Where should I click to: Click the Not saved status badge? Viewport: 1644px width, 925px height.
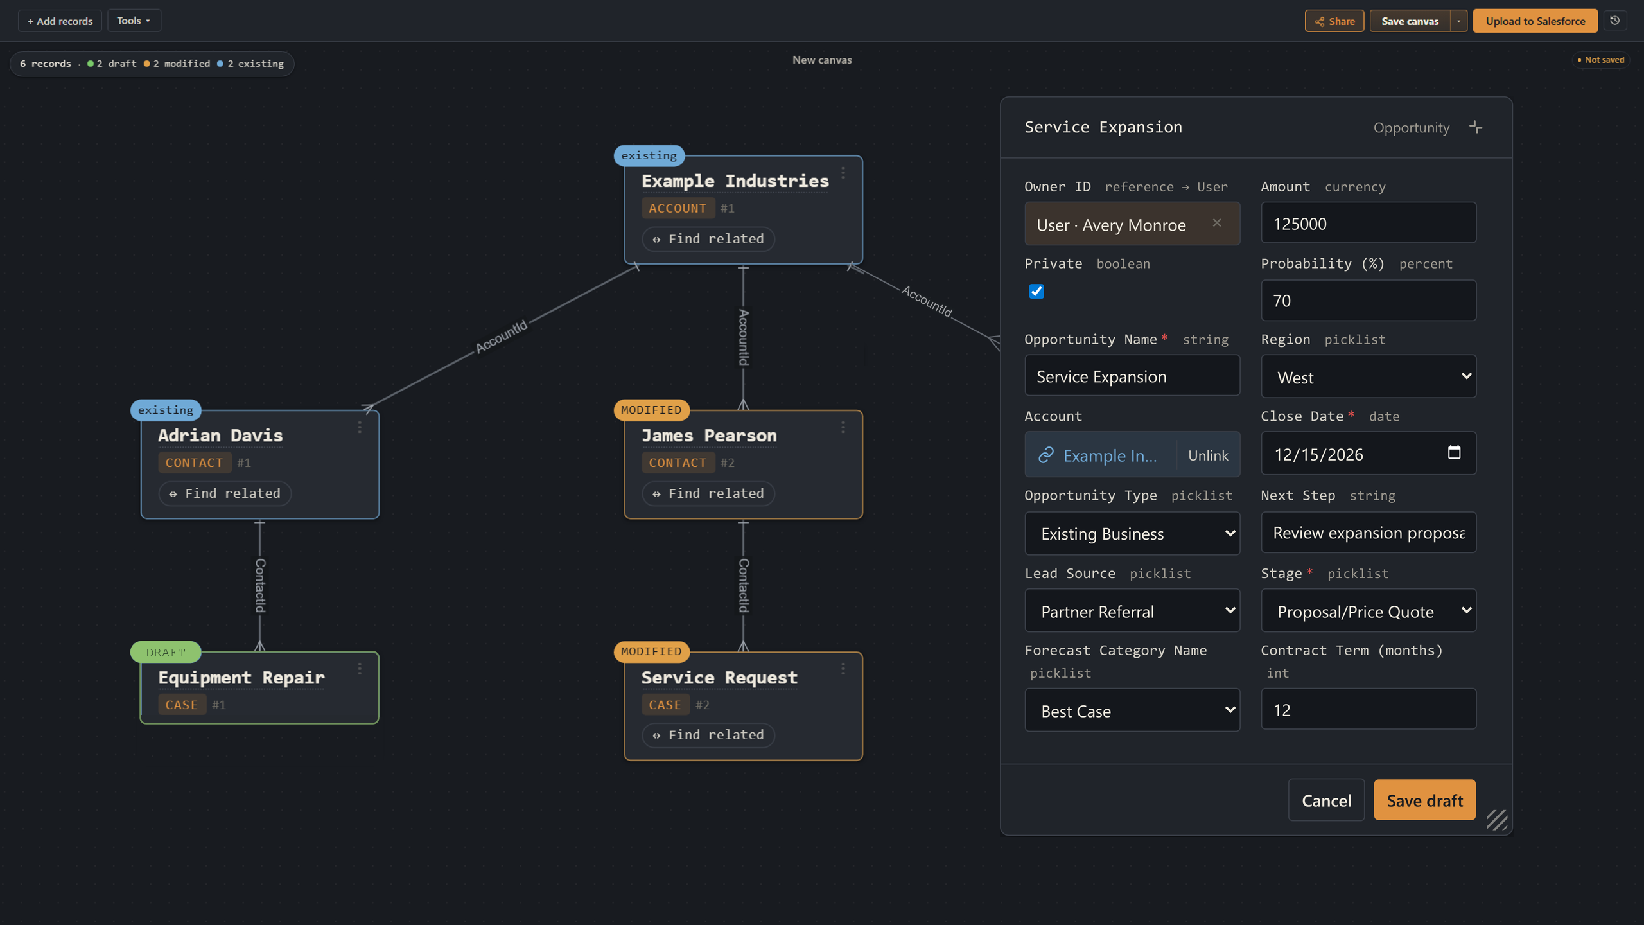tap(1600, 60)
